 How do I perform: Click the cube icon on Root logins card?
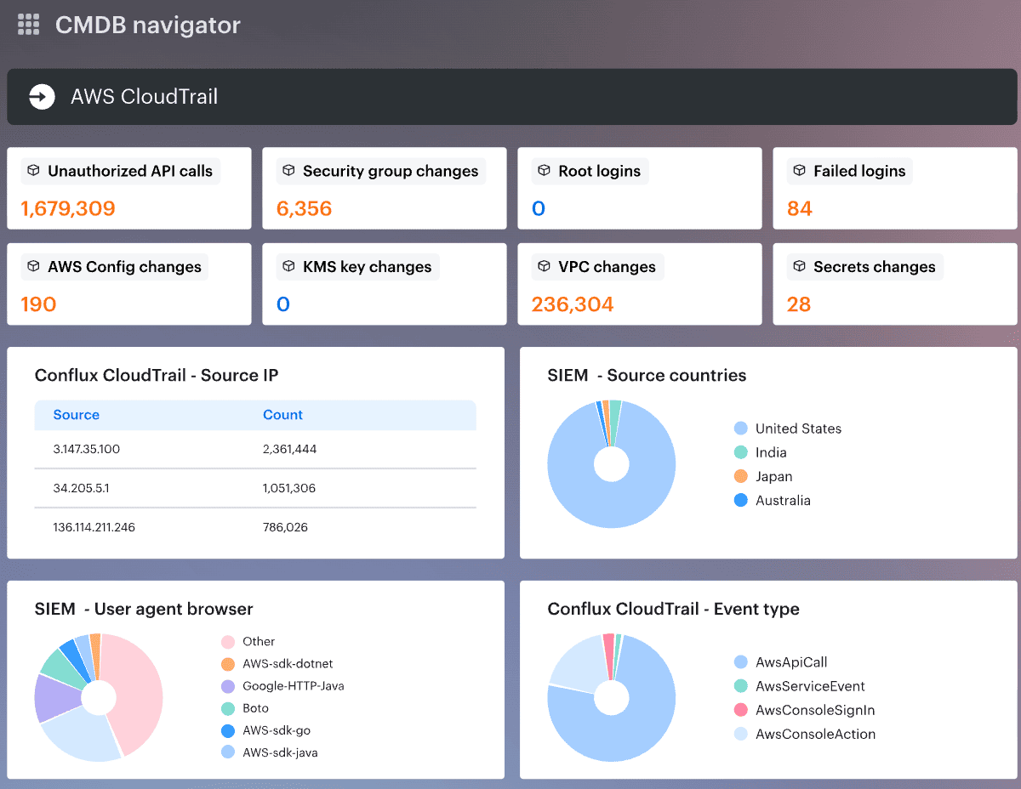(x=545, y=171)
